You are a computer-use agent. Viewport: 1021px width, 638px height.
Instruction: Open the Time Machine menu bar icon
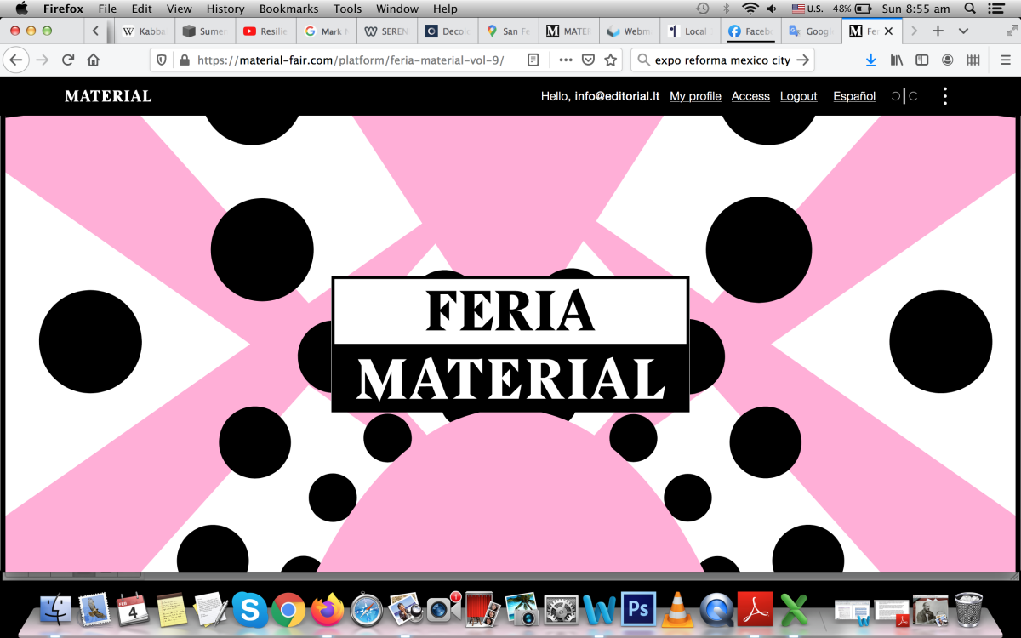click(702, 9)
